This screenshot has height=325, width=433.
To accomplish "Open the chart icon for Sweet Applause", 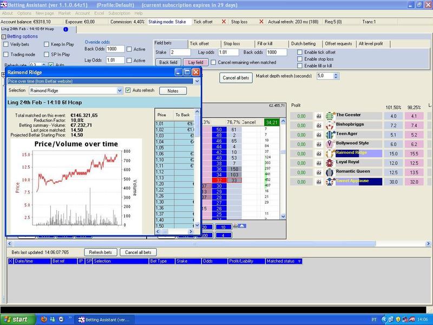I will 319,182.
